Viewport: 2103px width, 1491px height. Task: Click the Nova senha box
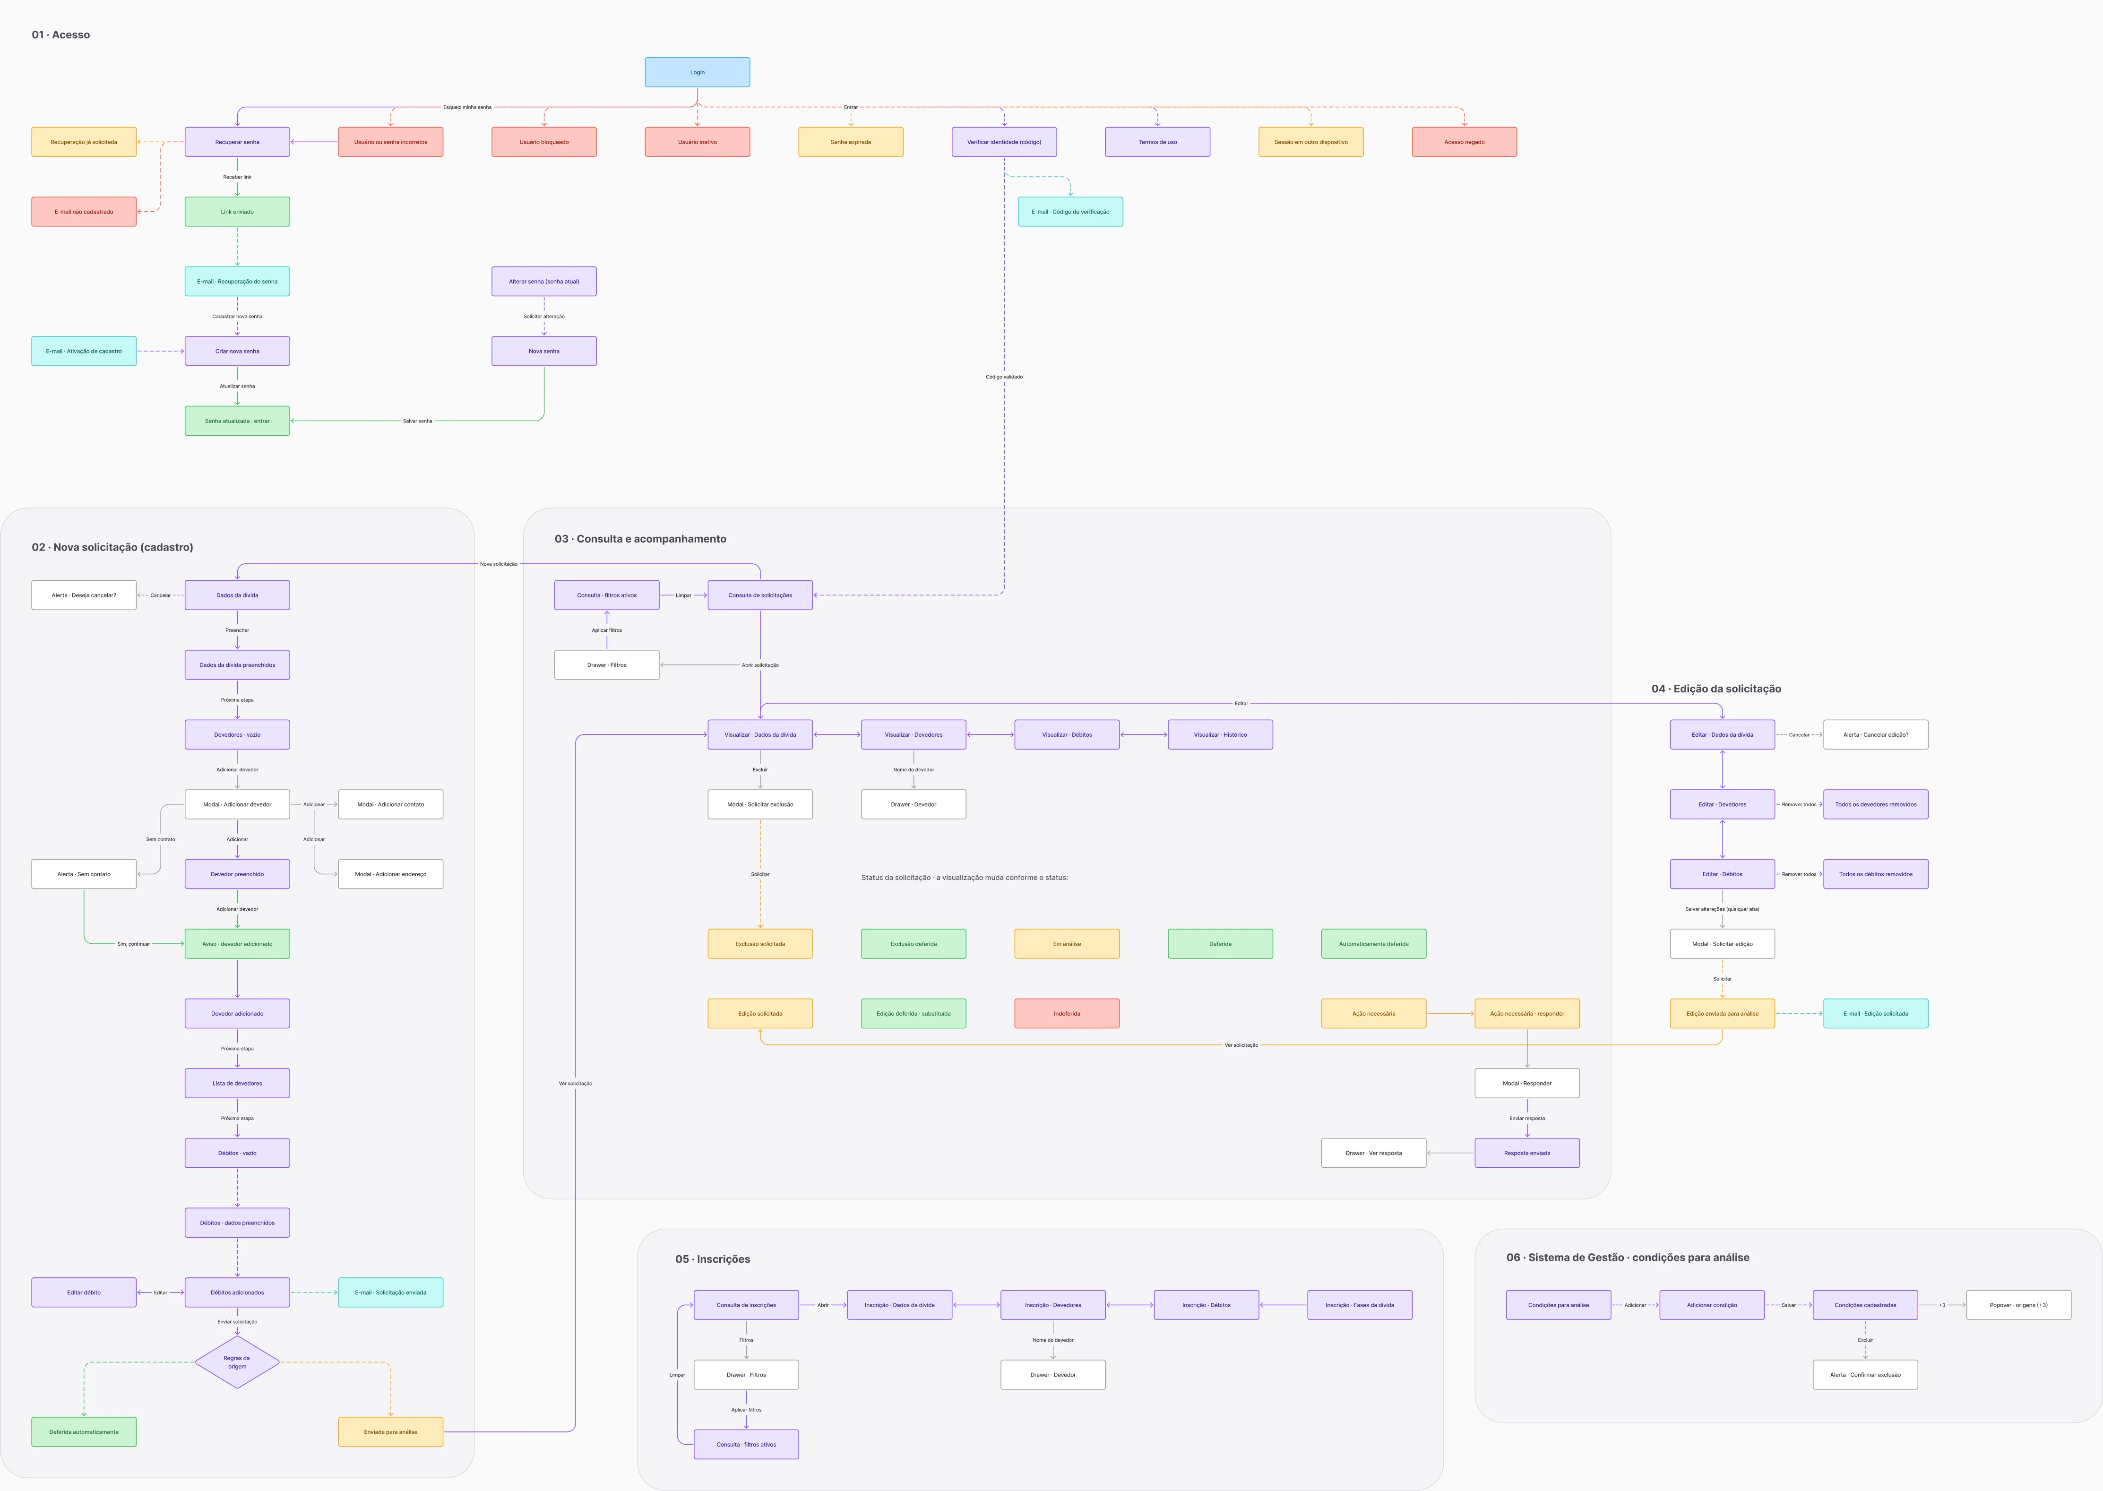[543, 352]
